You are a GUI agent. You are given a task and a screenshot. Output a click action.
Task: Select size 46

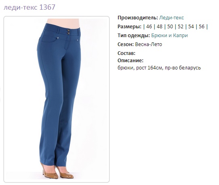(149, 27)
